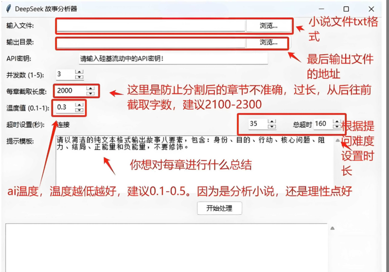Browse for the 输入文件 novel file

pos(268,26)
